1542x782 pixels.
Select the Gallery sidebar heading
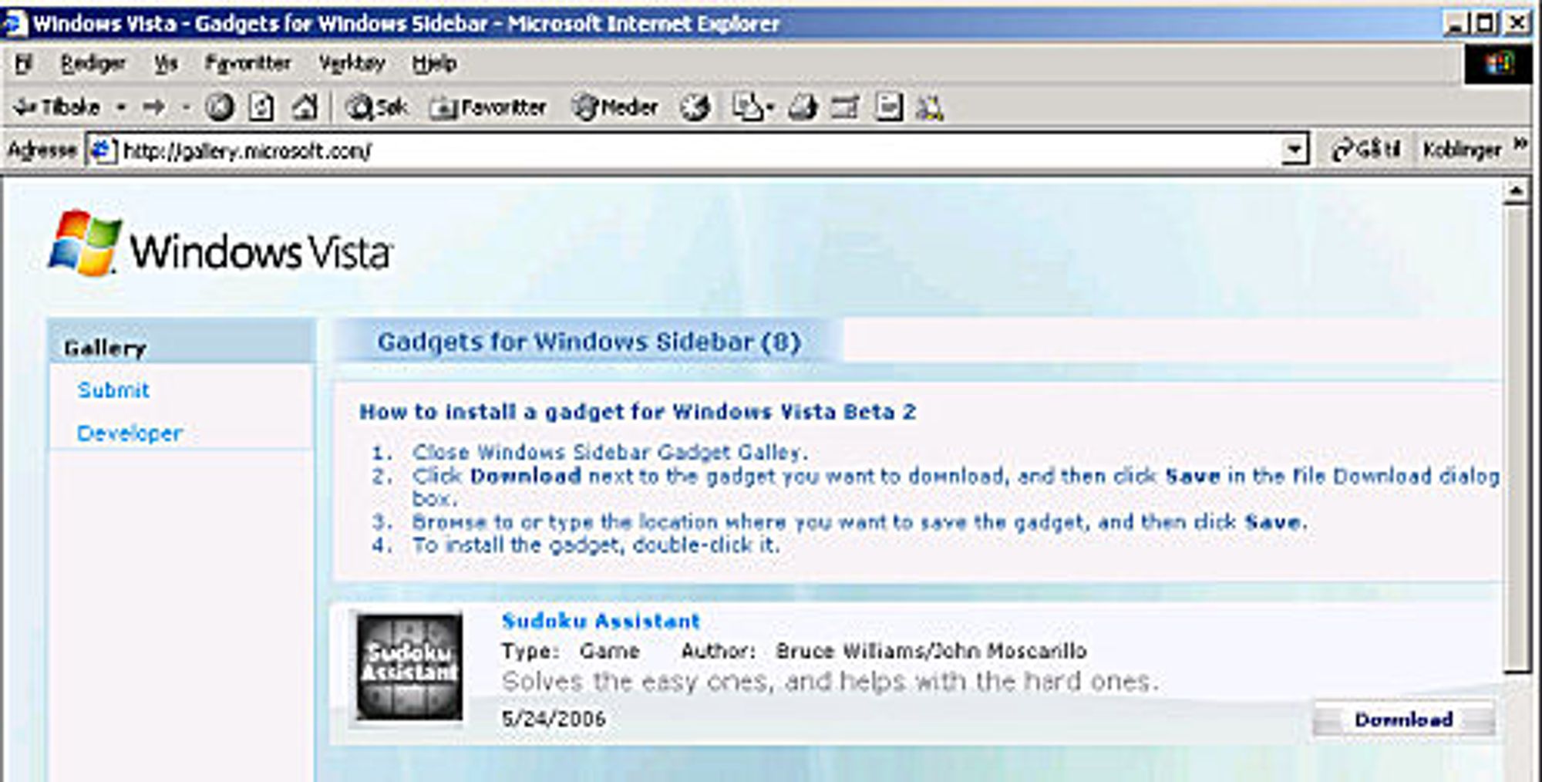pyautogui.click(x=105, y=348)
